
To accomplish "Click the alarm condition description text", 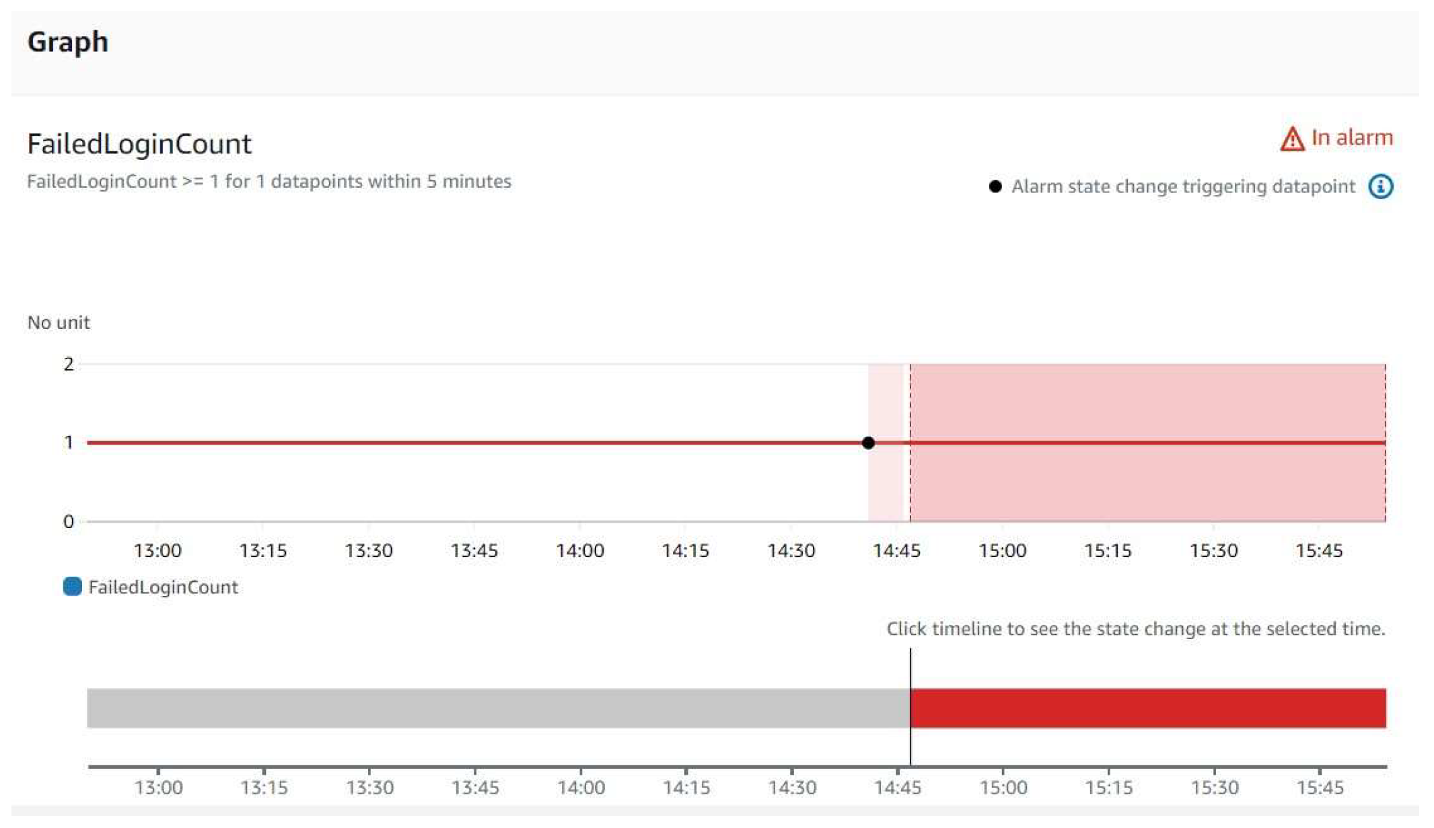I will pos(268,181).
